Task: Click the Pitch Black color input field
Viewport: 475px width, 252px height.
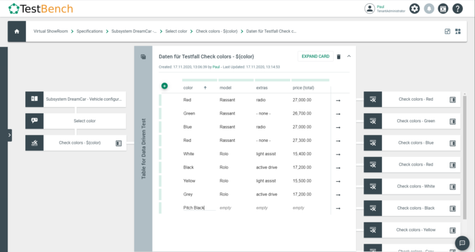Action: point(199,208)
